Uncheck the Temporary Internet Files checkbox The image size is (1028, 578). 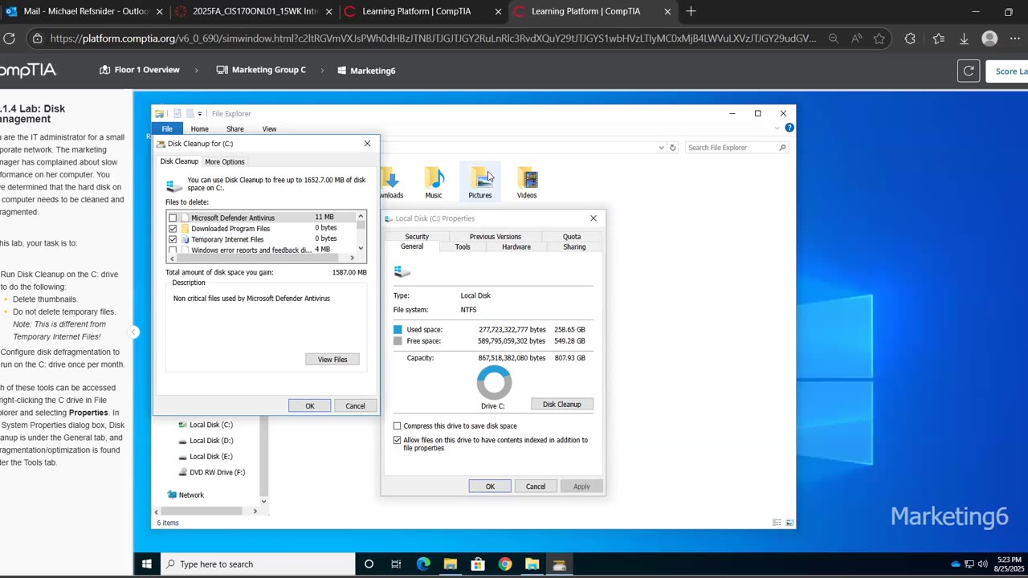coord(173,239)
